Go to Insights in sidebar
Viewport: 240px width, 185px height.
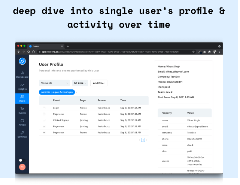tap(22, 87)
